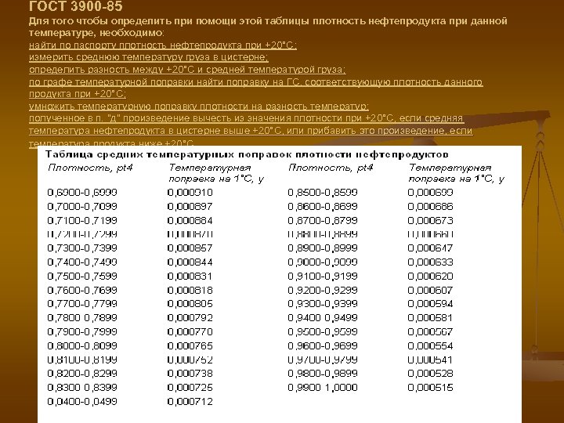564x423 pixels.
Task: Select correction value 0,000620
Action: 430,277
